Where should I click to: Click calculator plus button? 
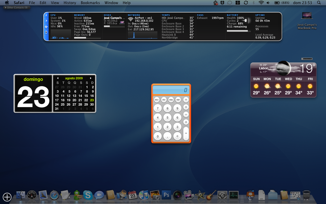(186, 122)
